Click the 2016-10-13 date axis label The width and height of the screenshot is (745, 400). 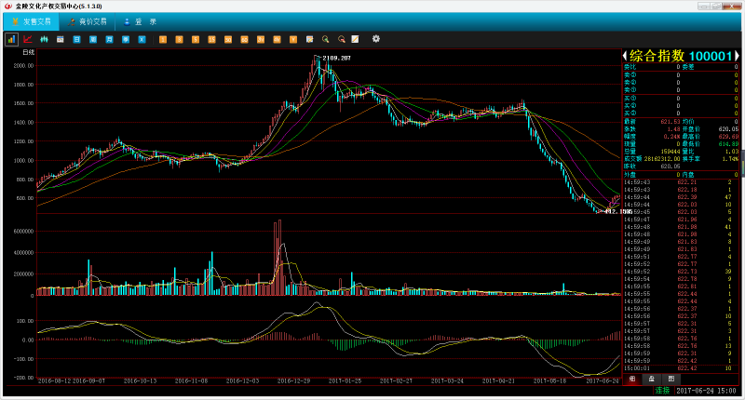tap(141, 381)
